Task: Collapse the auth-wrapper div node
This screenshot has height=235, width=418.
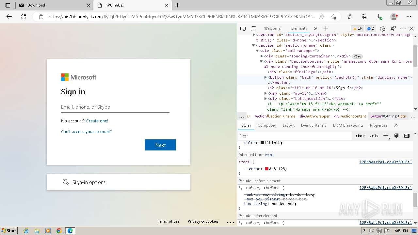Action: pyautogui.click(x=257, y=51)
